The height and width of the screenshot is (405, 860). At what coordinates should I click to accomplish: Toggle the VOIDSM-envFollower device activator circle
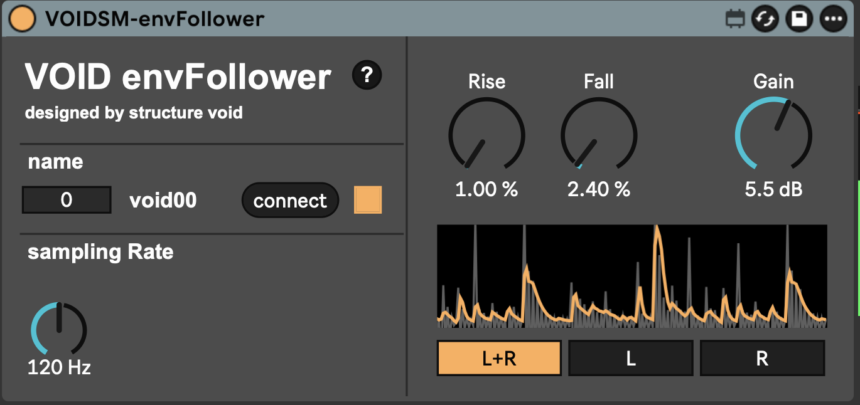[x=22, y=19]
